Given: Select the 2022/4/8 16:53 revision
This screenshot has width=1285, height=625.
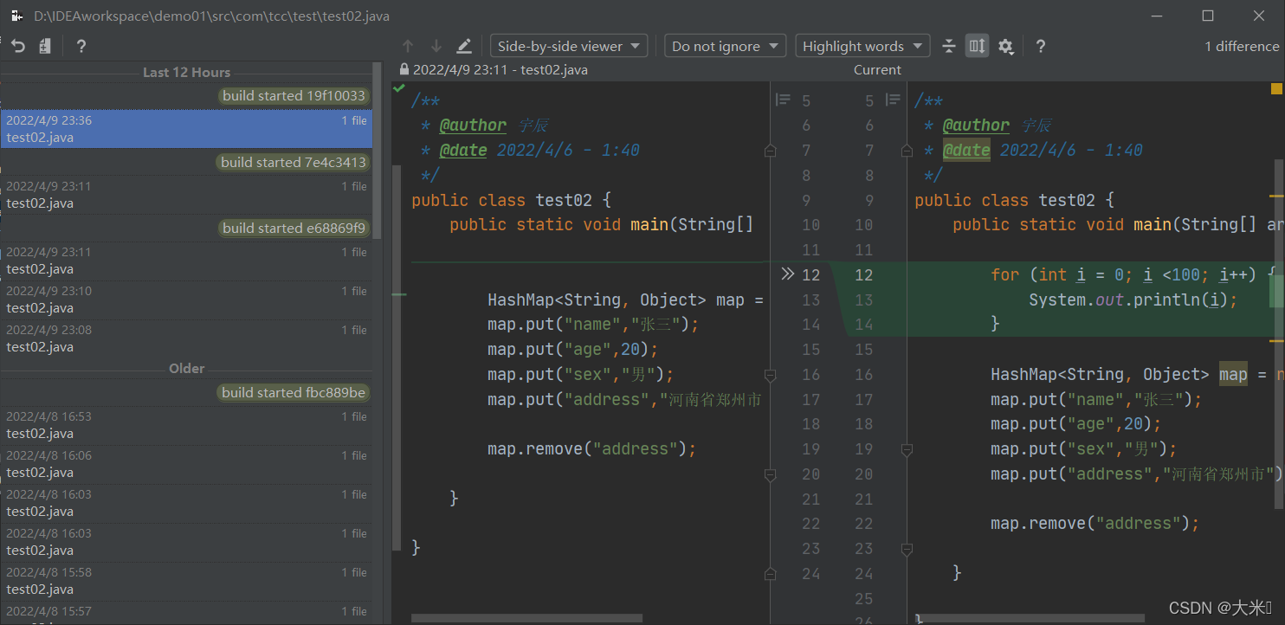Looking at the screenshot, I should 186,425.
